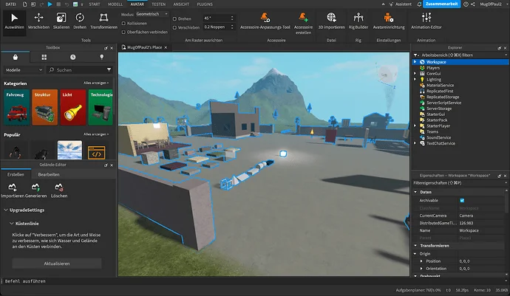Switch to the START ribbon tab
The width and height of the screenshot is (510, 296).
pos(95,4)
